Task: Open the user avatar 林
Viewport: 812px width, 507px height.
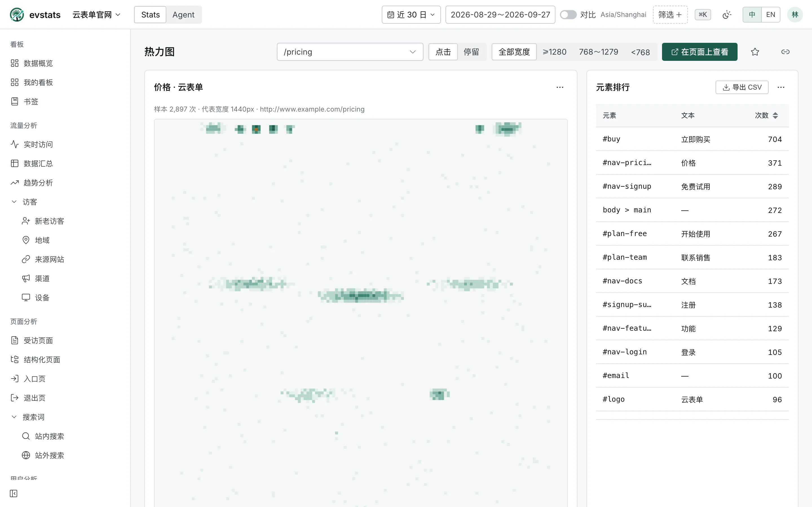Action: [795, 15]
